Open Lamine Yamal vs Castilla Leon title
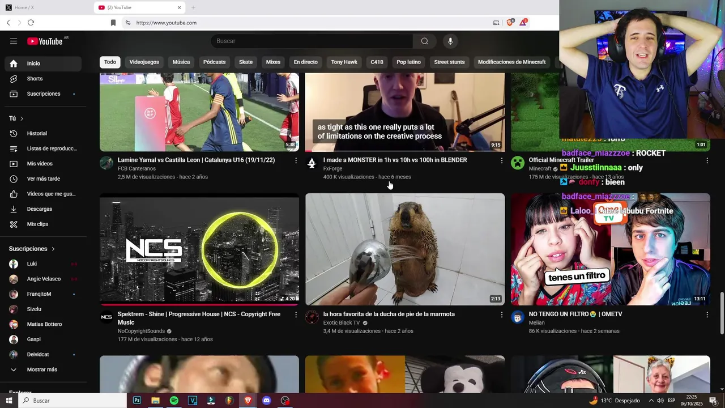Screen dimensions: 725x408 click(197, 160)
